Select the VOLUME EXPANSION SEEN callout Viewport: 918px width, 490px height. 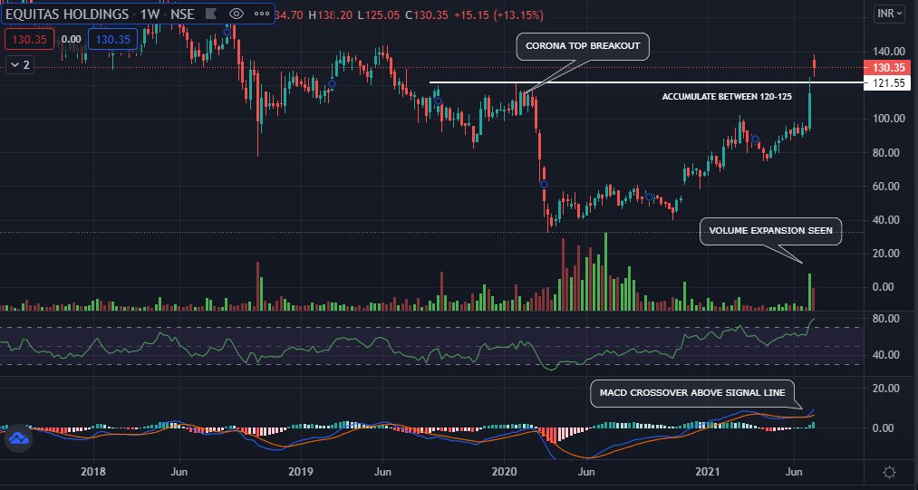770,231
